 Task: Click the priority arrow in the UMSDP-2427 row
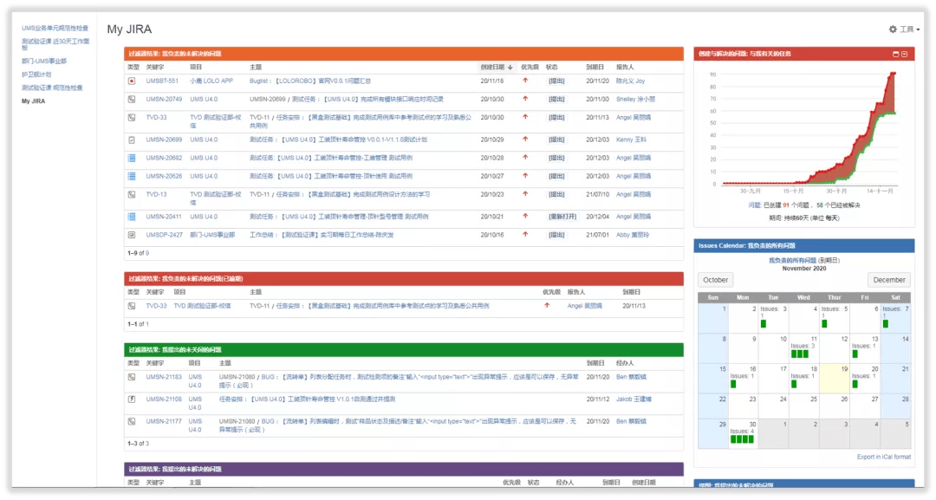(525, 235)
